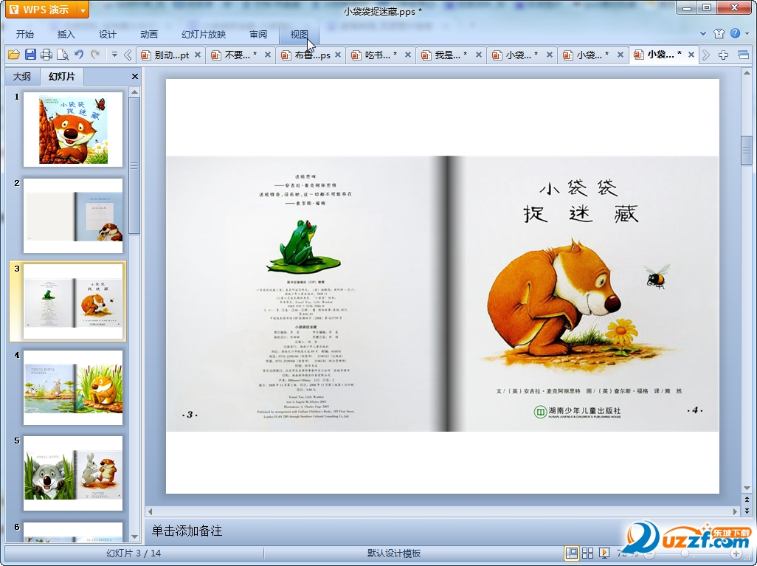
Task: Go to next slide double-arrow button
Action: (x=747, y=511)
